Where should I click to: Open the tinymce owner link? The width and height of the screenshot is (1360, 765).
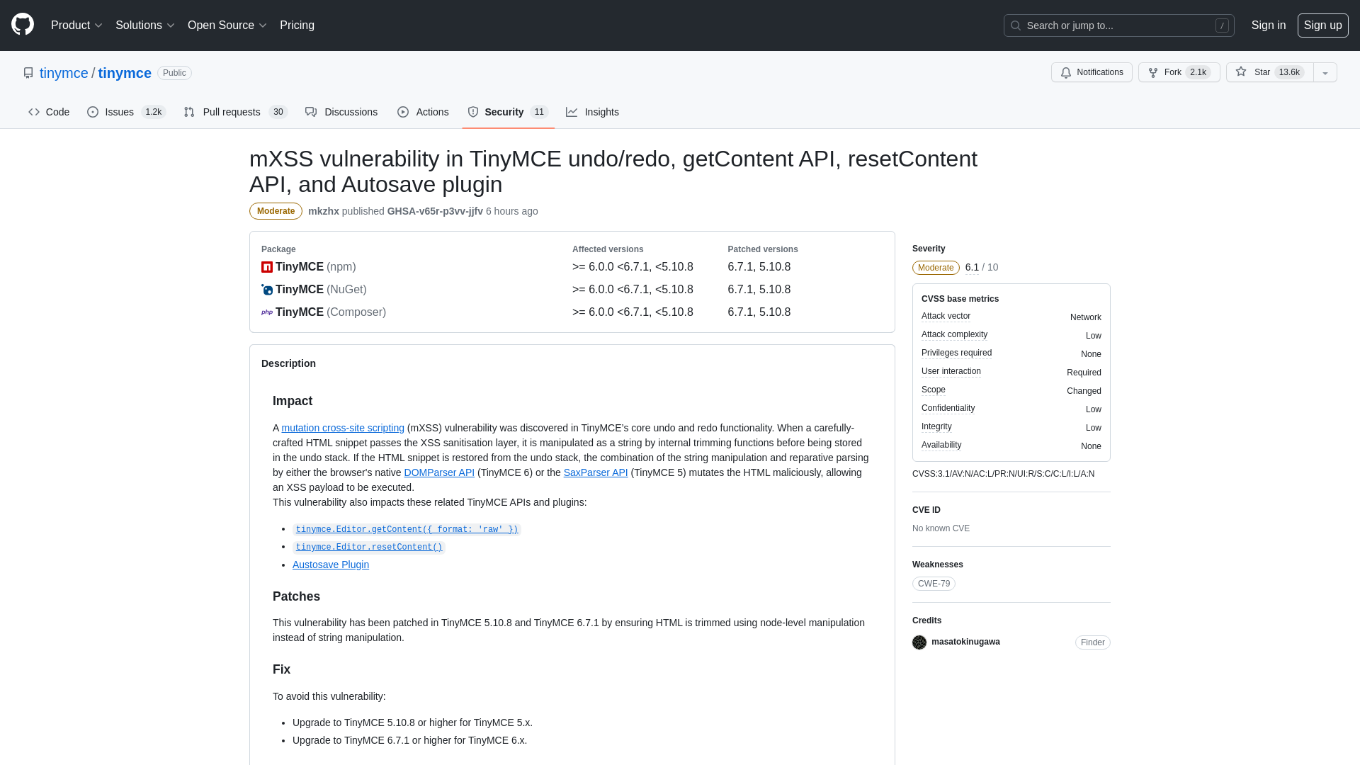64,73
